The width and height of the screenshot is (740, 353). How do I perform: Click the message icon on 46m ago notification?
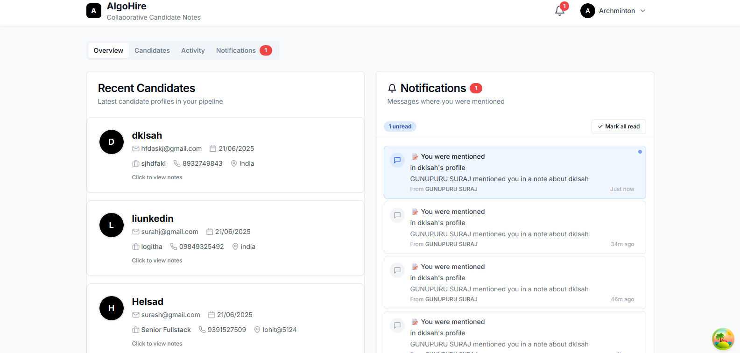pyautogui.click(x=397, y=270)
